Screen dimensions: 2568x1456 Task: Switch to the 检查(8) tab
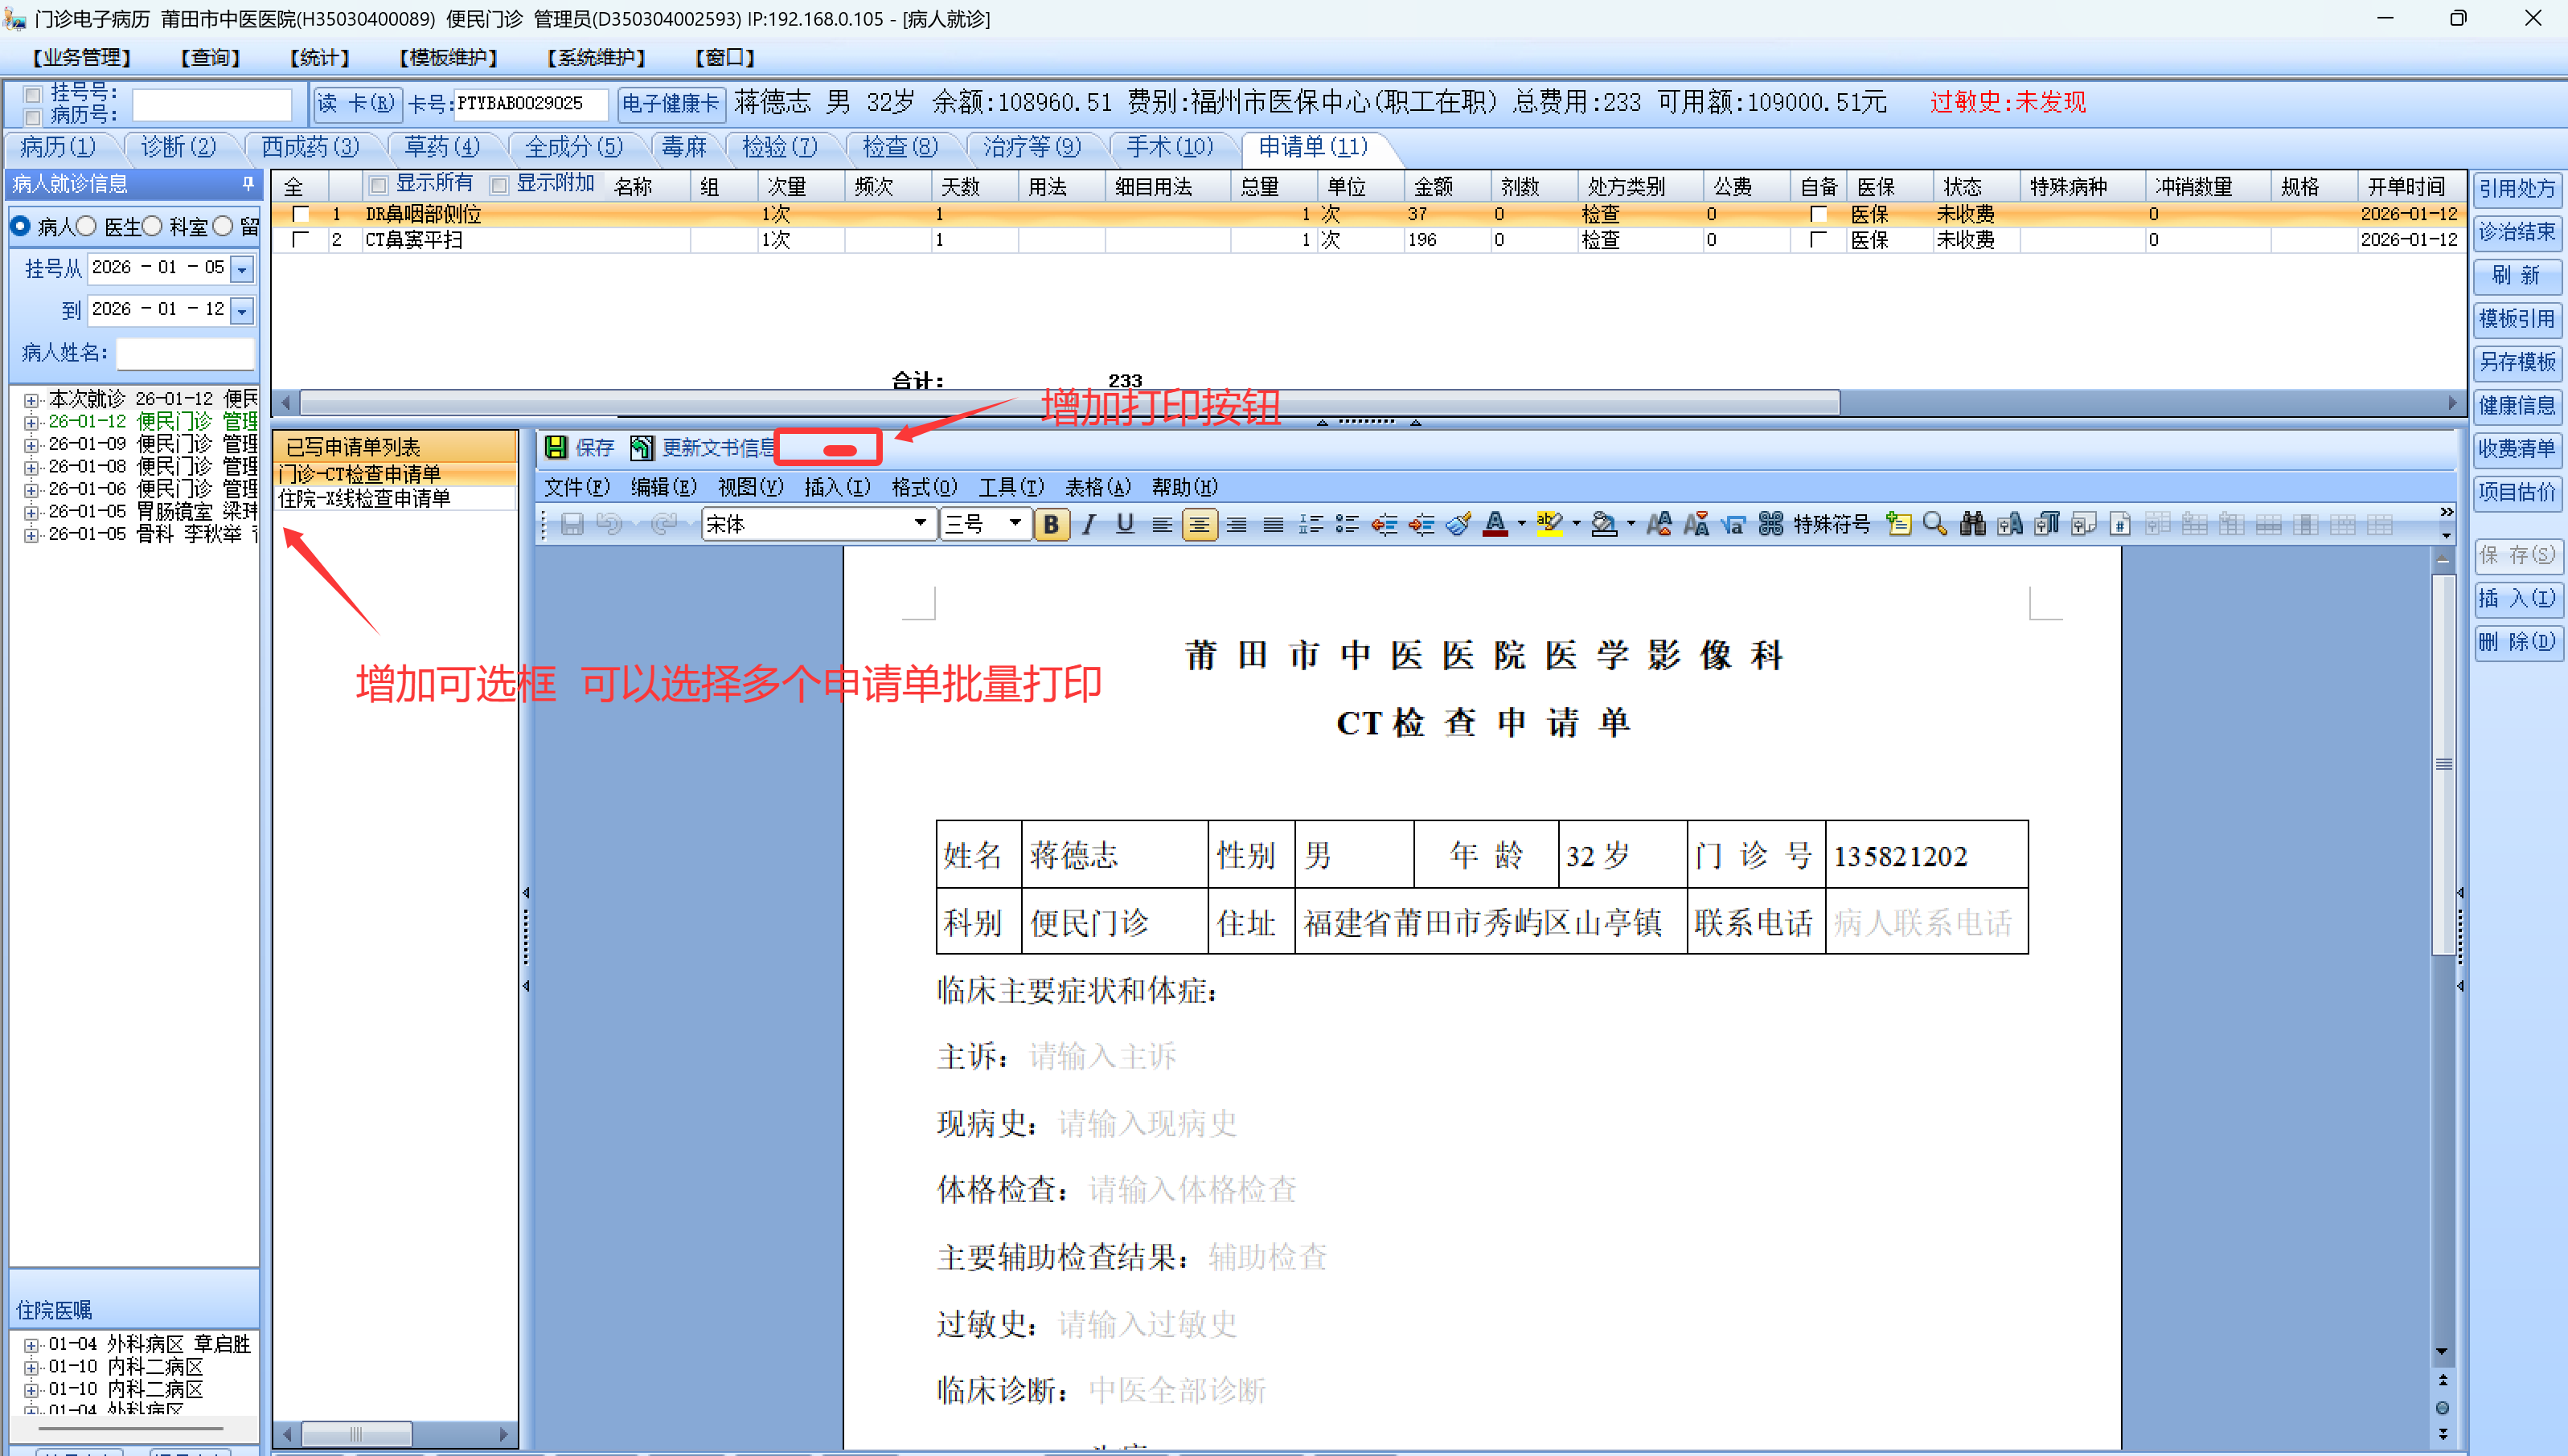click(x=900, y=147)
